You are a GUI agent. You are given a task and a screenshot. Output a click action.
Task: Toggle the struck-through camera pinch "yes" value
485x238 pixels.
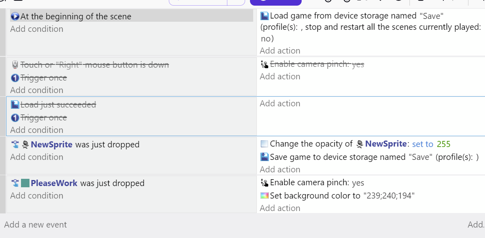pos(358,64)
